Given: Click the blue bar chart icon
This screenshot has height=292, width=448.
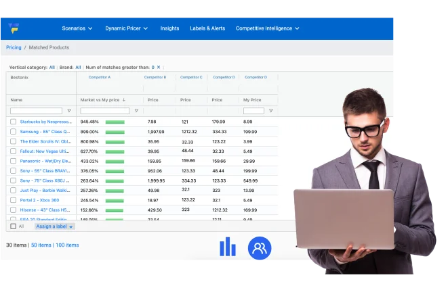Looking at the screenshot, I should 228,247.
